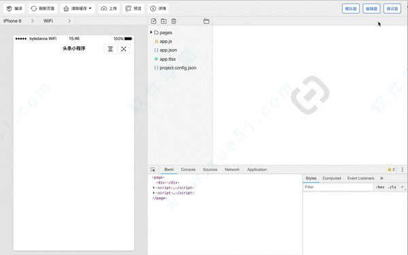The image size is (408, 255).
Task: Switch to the Styles tab
Action: tap(311, 178)
